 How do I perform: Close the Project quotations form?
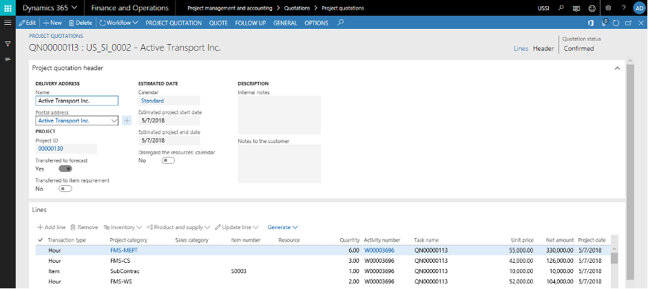tap(640, 23)
